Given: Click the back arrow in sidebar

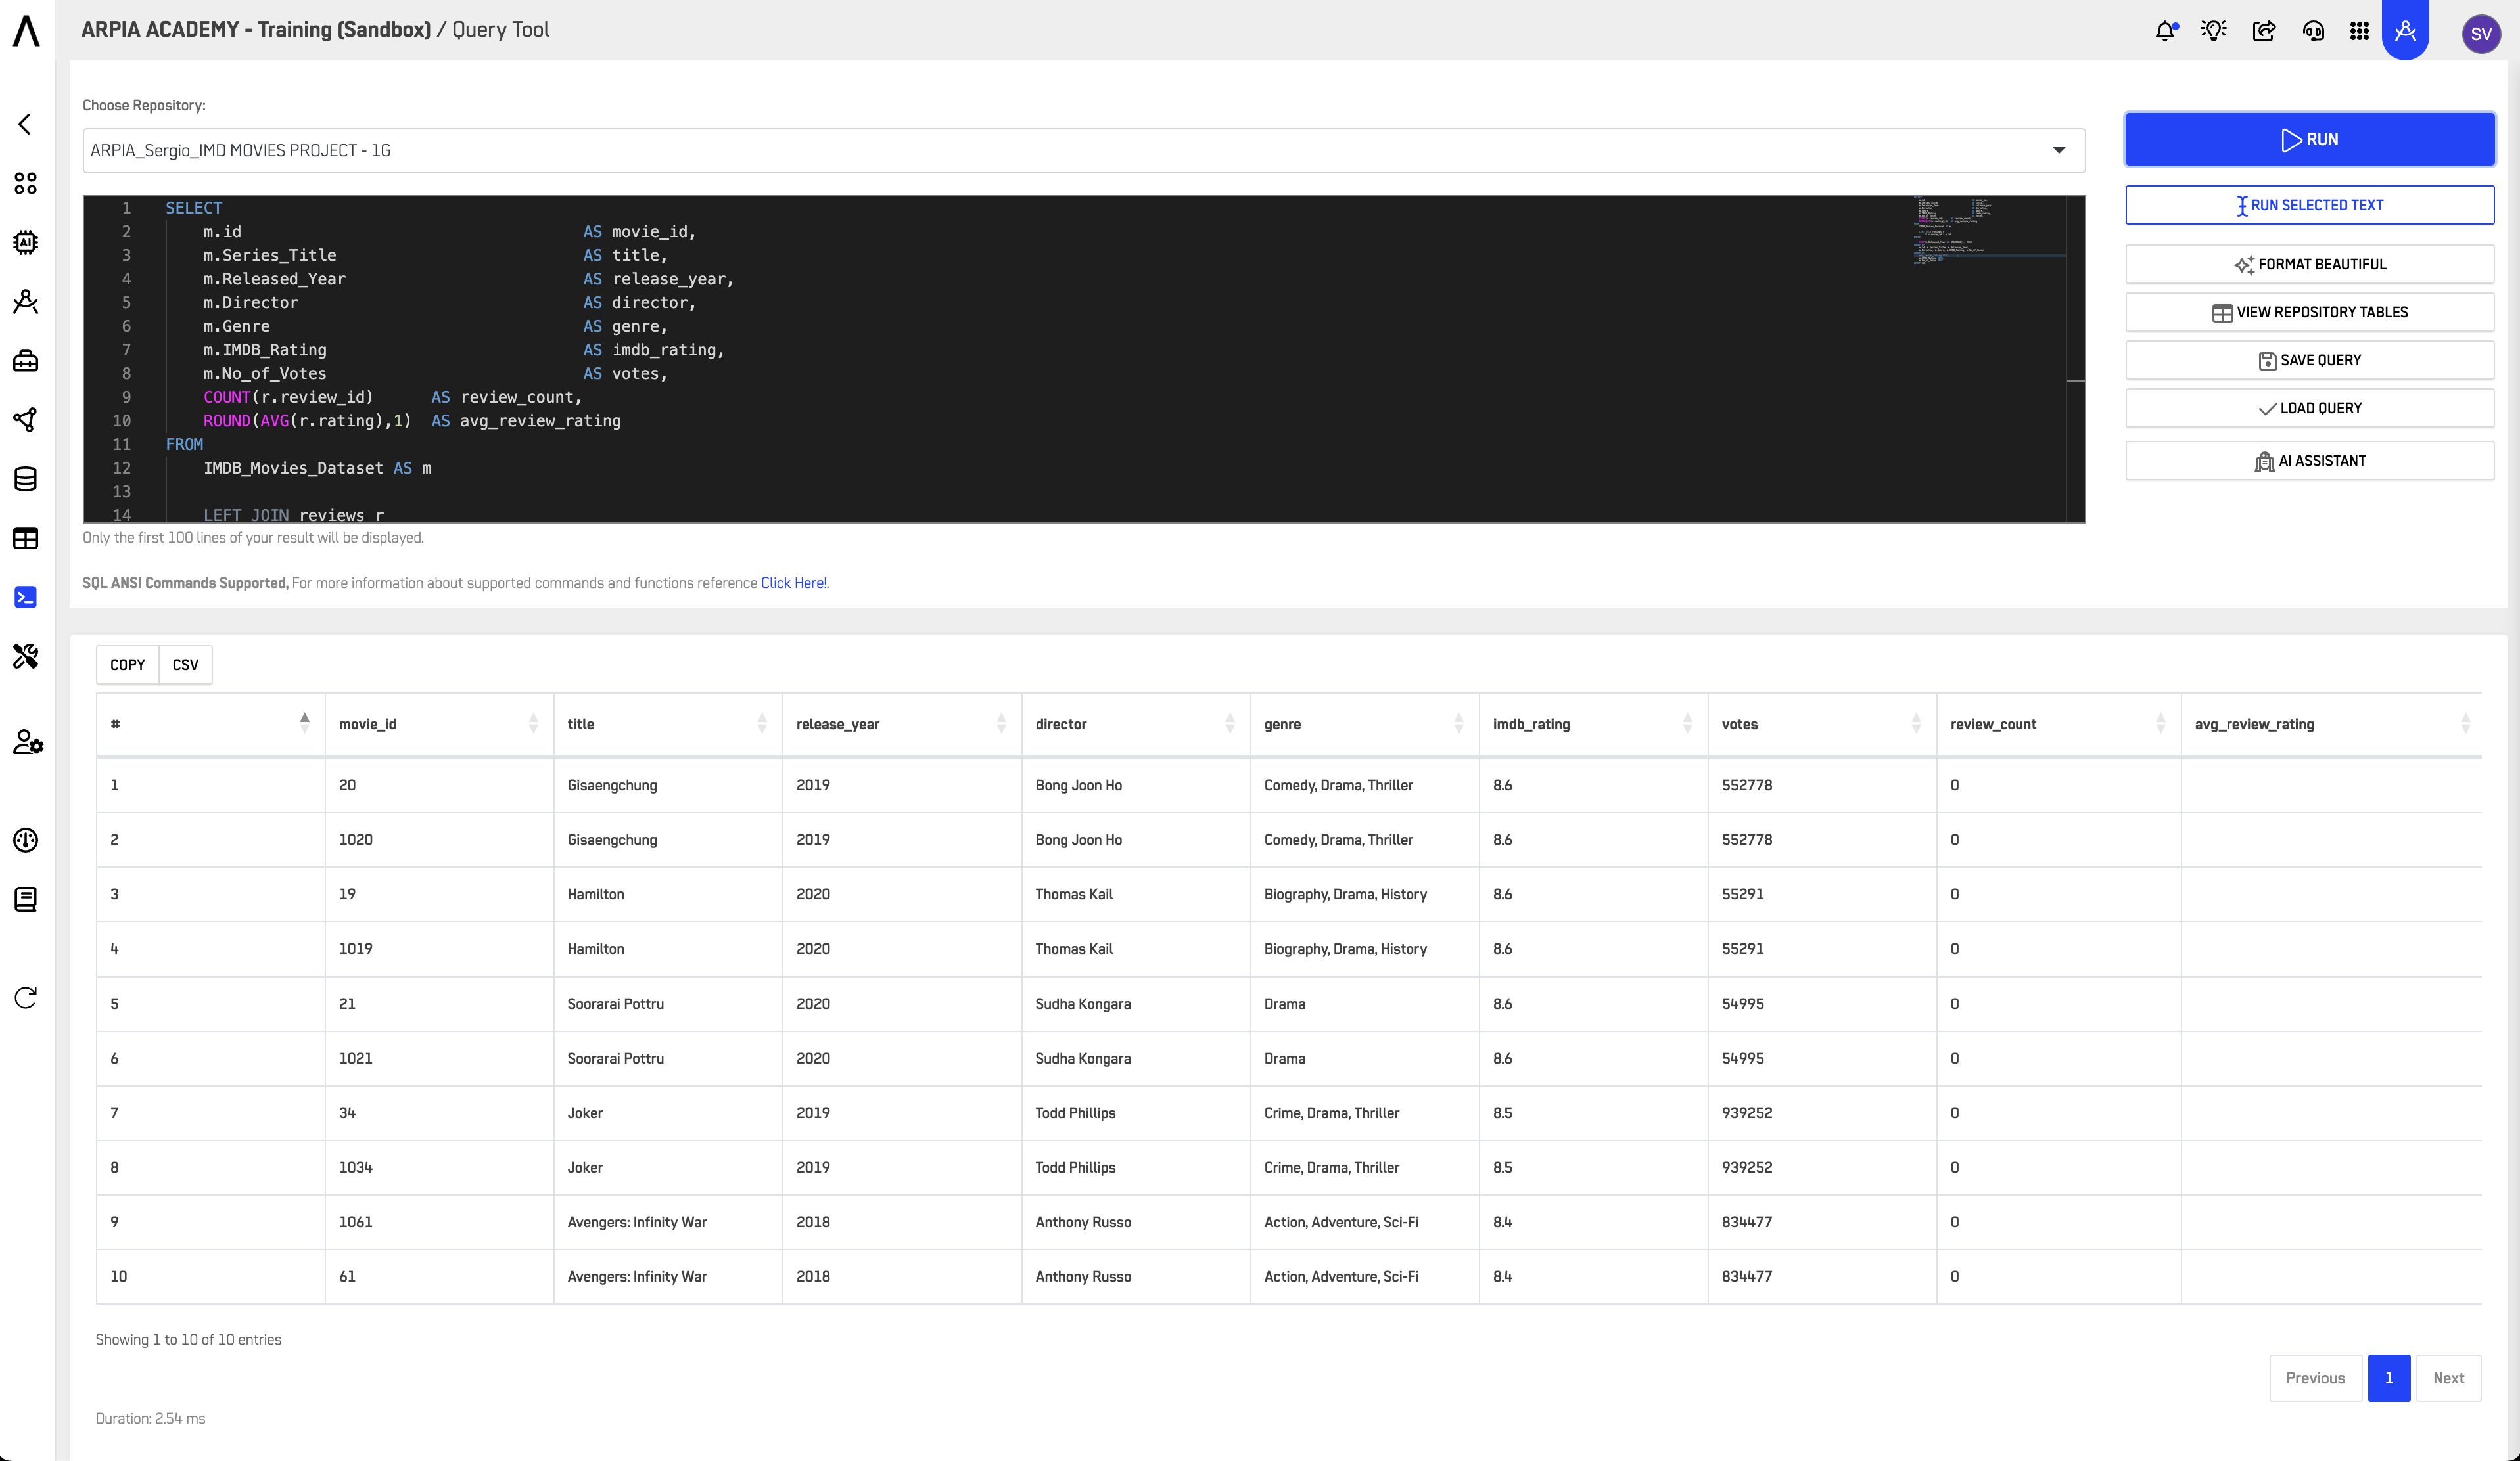Looking at the screenshot, I should pos(25,124).
